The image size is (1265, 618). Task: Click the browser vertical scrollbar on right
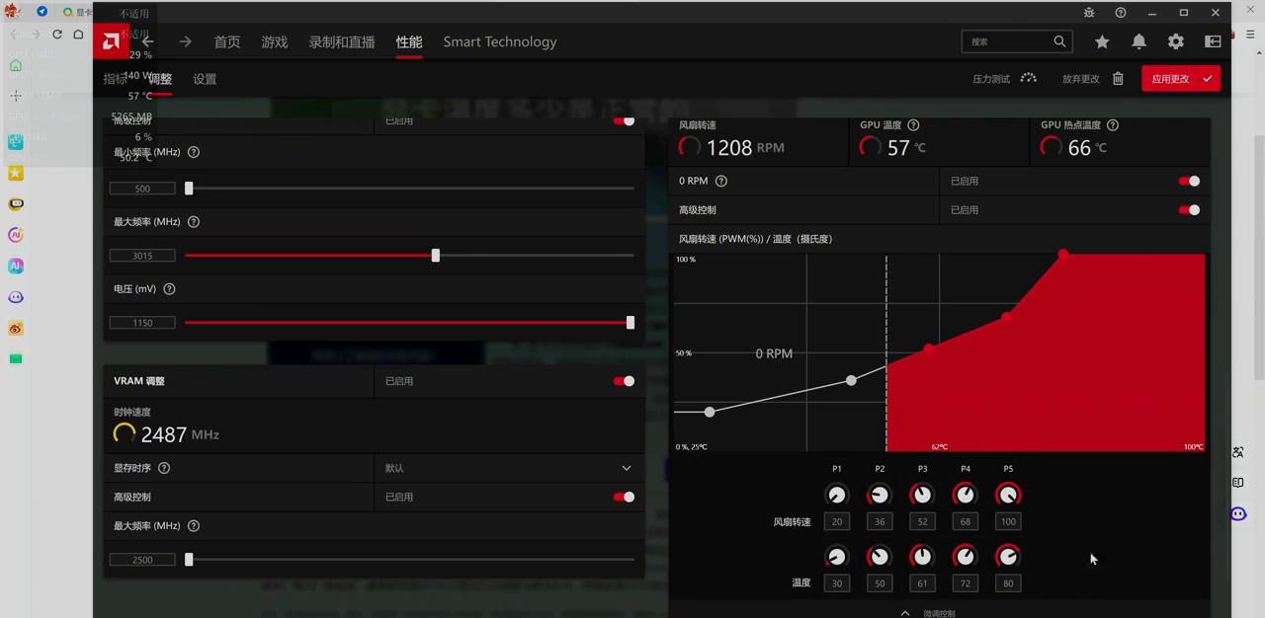pos(1259,257)
